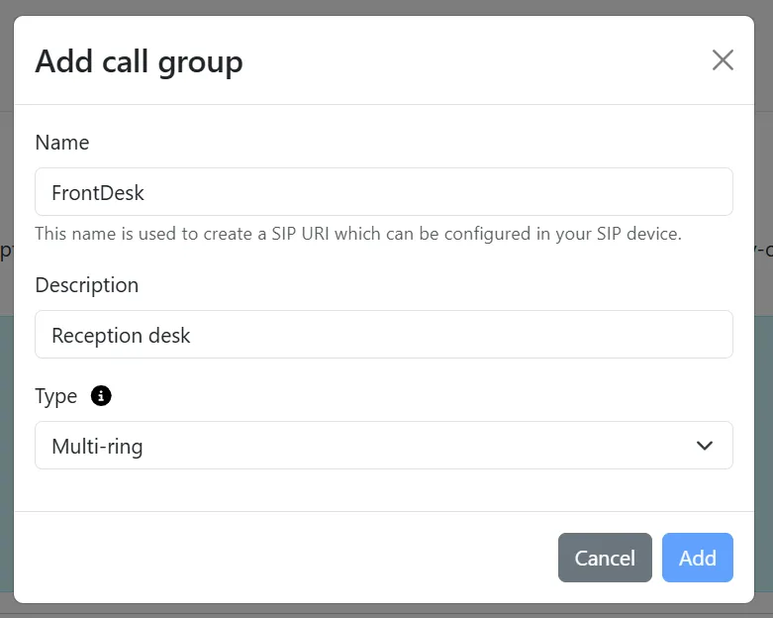Open the Multi-ring type dropdown
773x618 pixels.
click(x=384, y=446)
